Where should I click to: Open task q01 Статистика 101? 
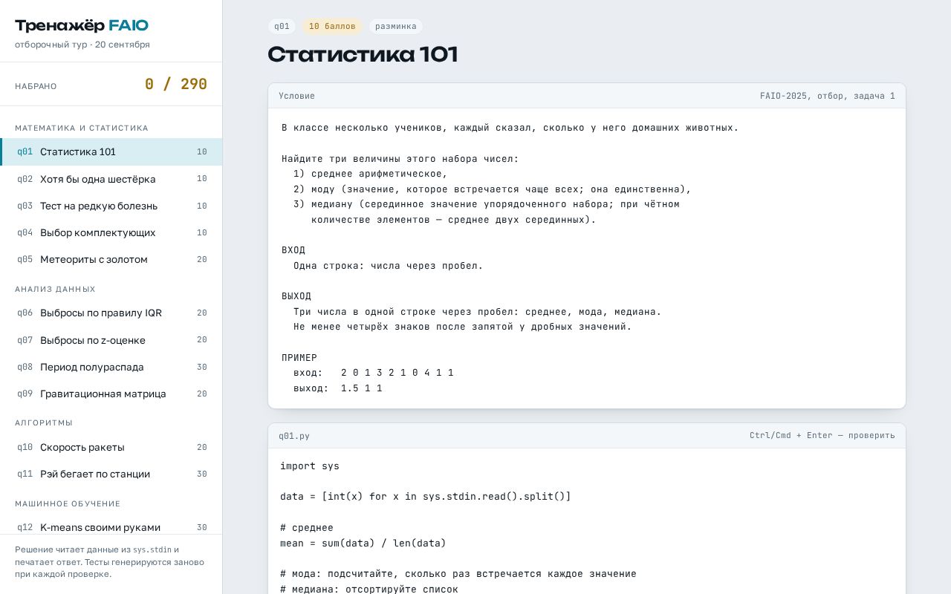[111, 152]
